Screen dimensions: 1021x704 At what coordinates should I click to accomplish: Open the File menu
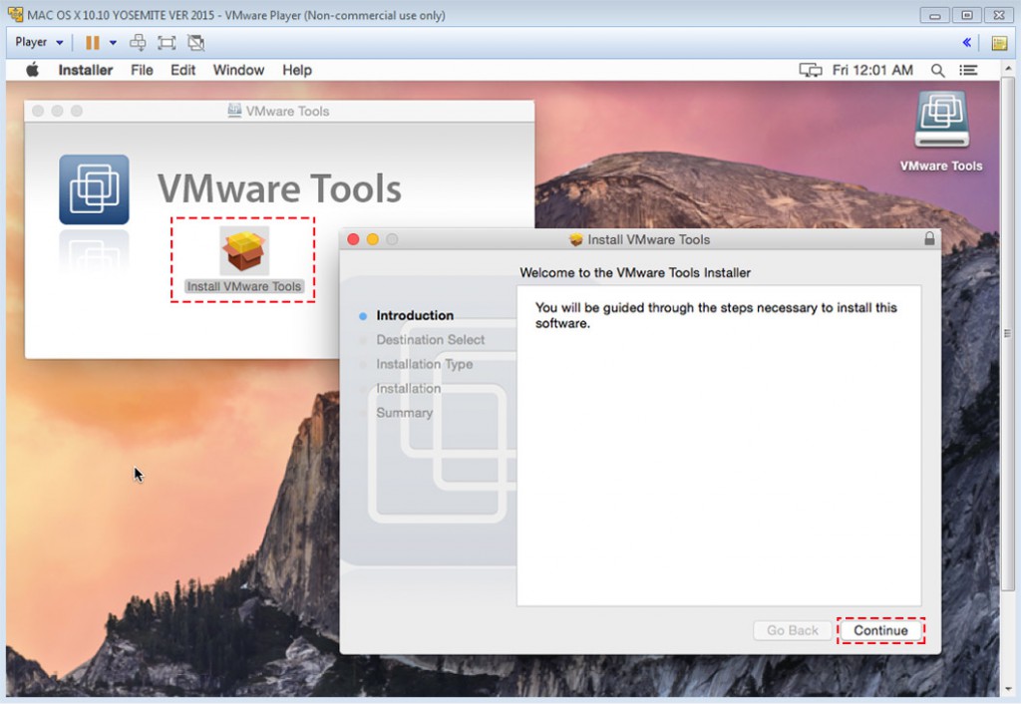(142, 70)
